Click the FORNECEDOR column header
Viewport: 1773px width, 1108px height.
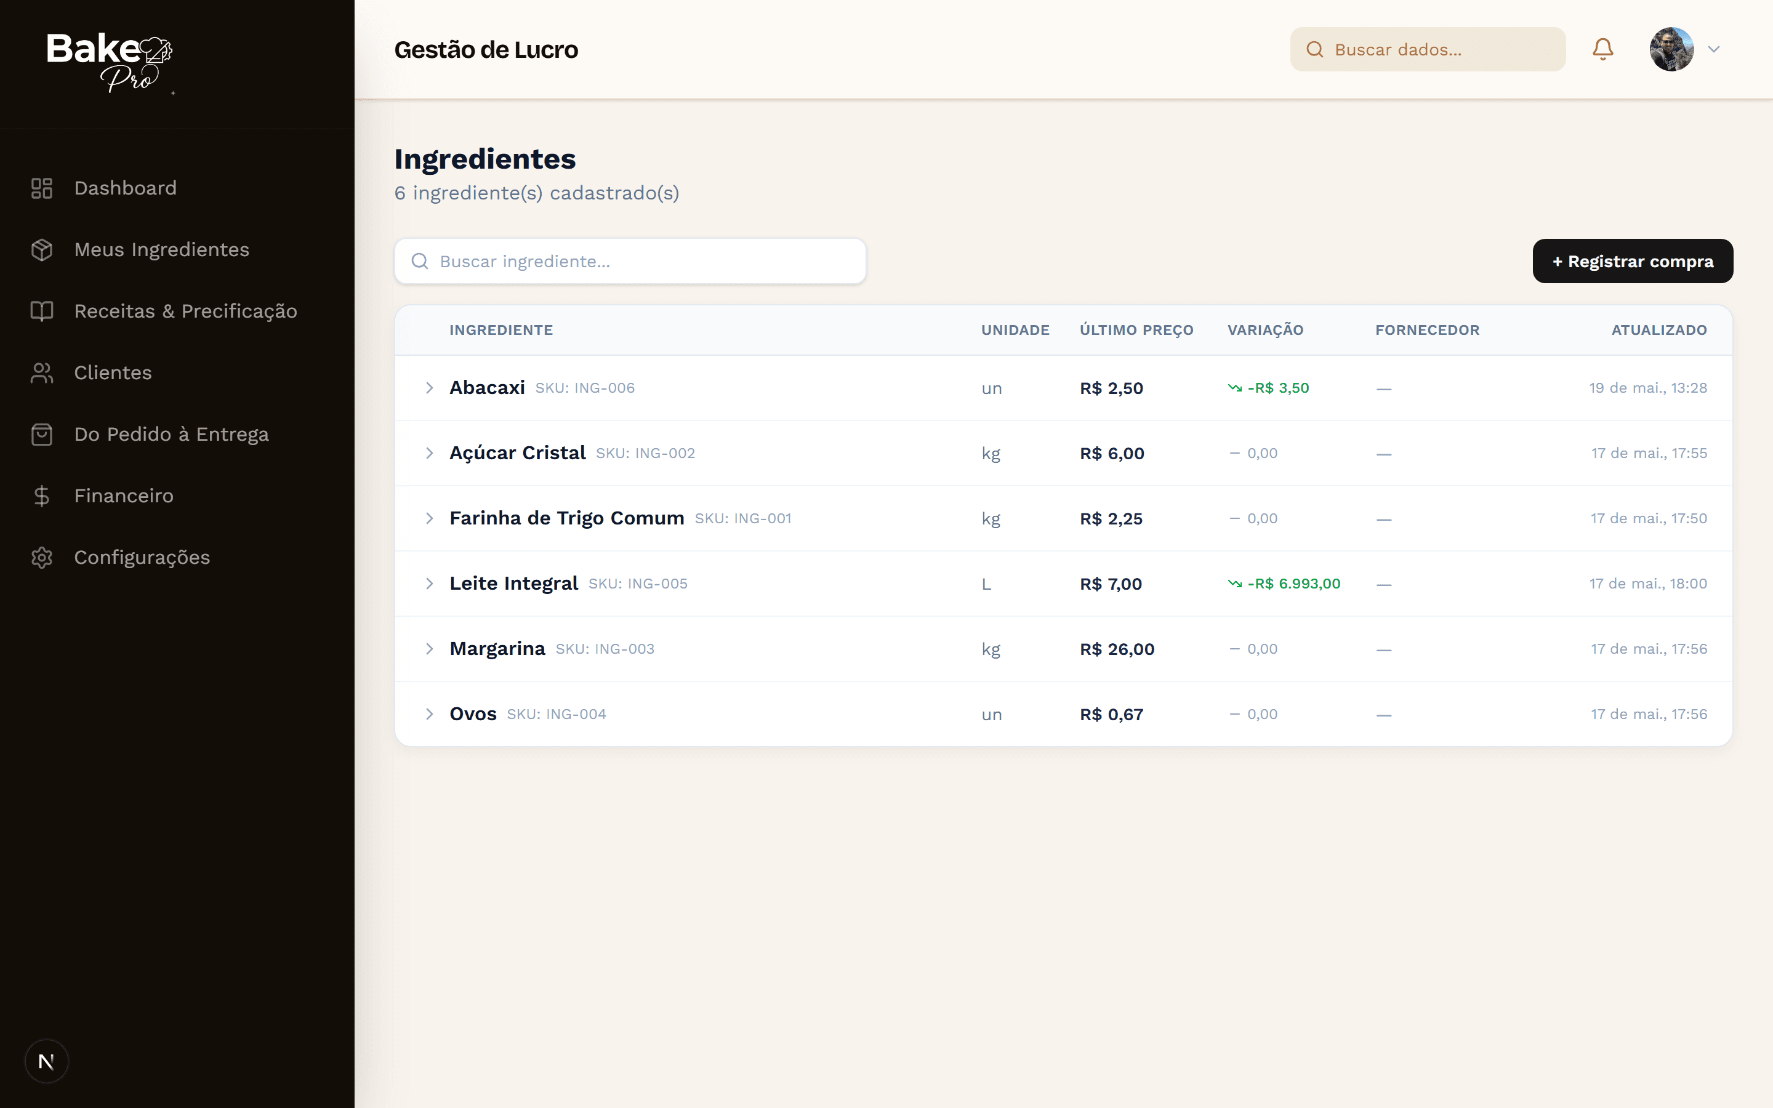[1427, 330]
